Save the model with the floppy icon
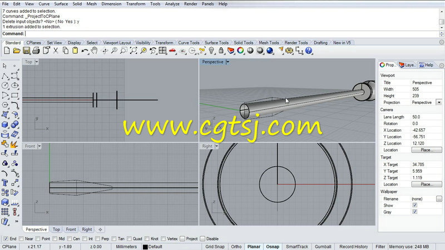445x250 pixels. (x=26, y=51)
